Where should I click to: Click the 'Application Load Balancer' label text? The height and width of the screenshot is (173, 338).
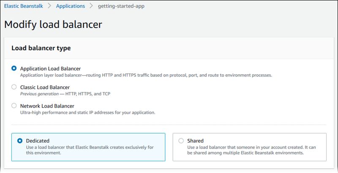pyautogui.click(x=50, y=68)
